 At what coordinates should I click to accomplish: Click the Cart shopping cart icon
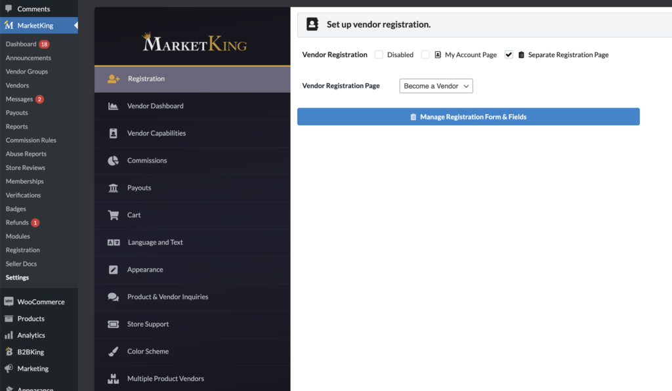coord(113,215)
